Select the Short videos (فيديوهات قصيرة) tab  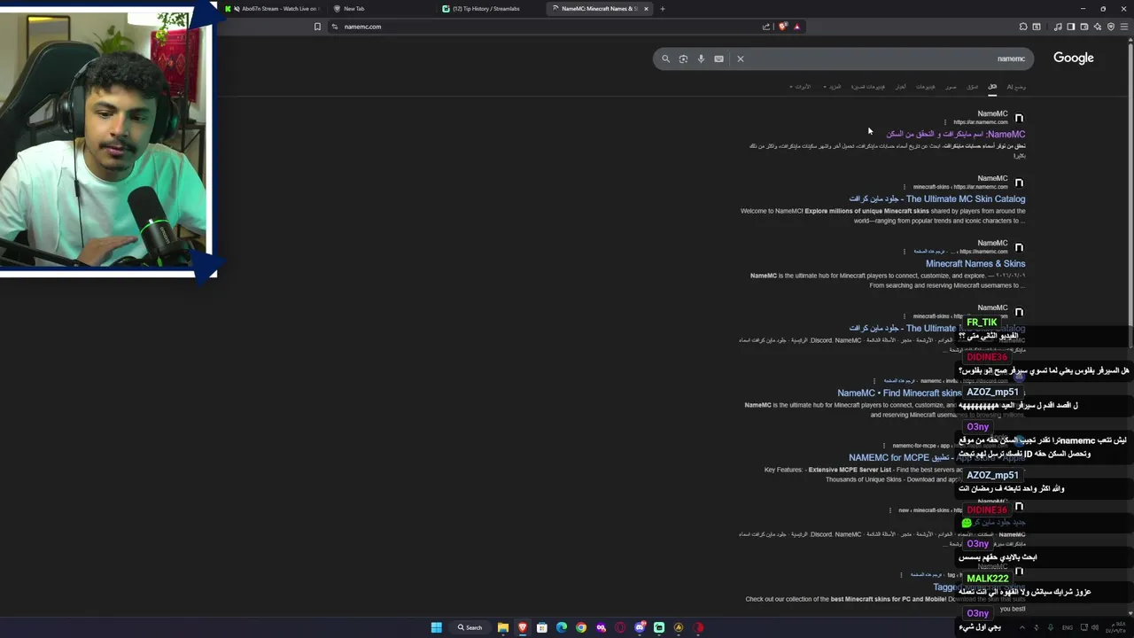868,87
